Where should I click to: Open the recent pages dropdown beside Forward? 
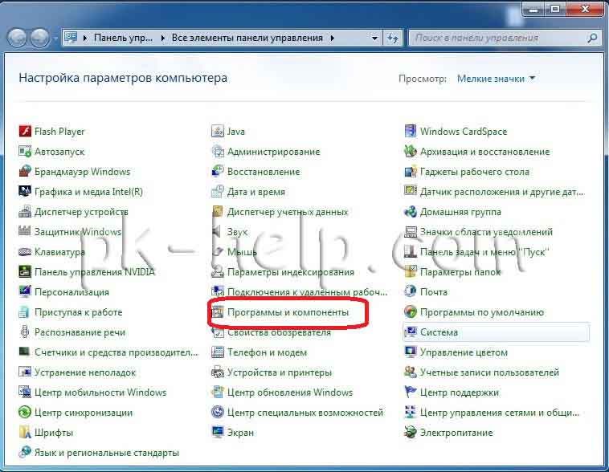[55, 38]
